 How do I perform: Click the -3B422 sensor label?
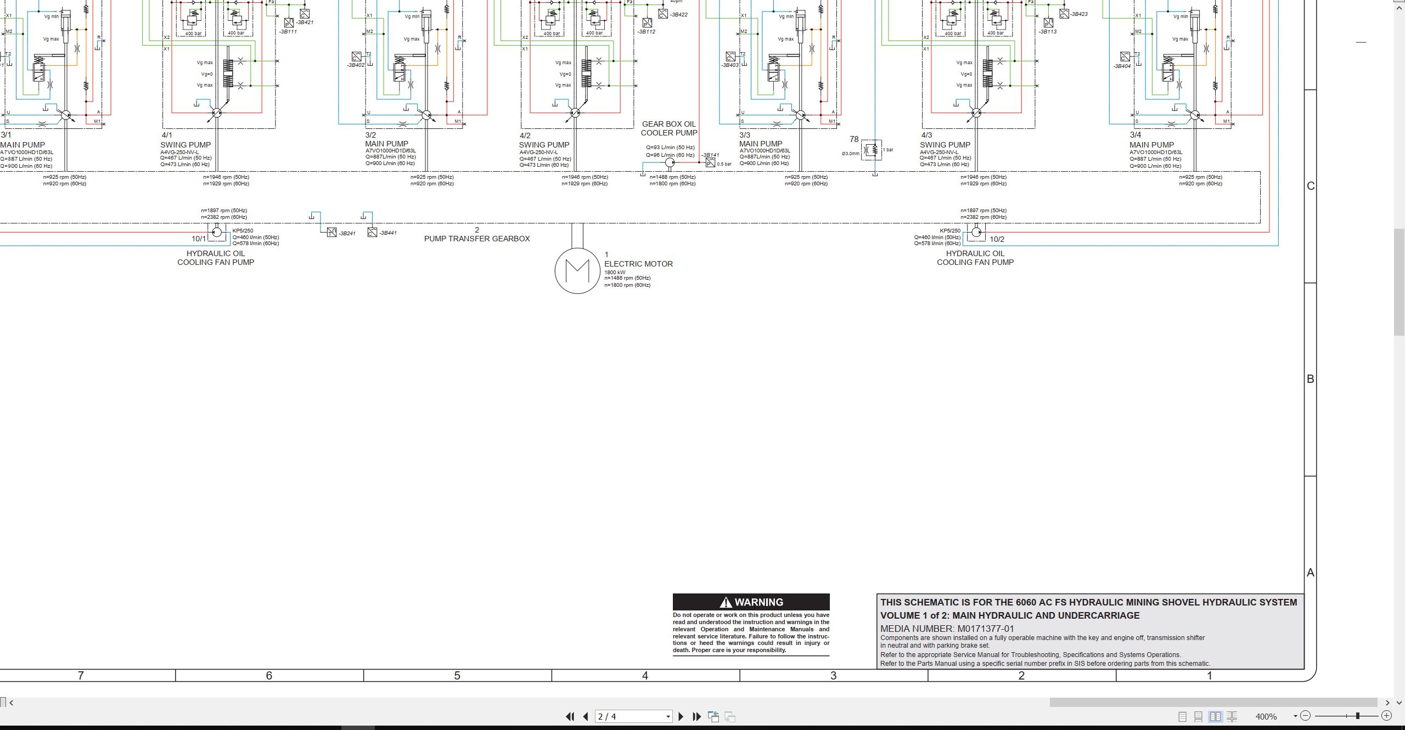point(678,15)
